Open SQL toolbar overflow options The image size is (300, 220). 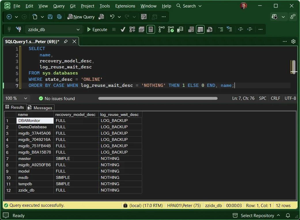pyautogui.click(x=261, y=29)
